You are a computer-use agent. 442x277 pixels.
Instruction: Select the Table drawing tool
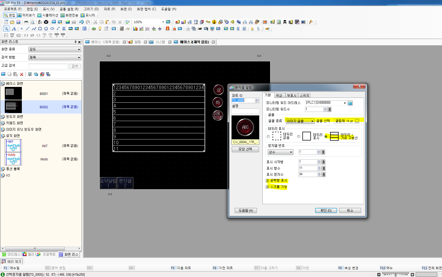click(x=84, y=29)
